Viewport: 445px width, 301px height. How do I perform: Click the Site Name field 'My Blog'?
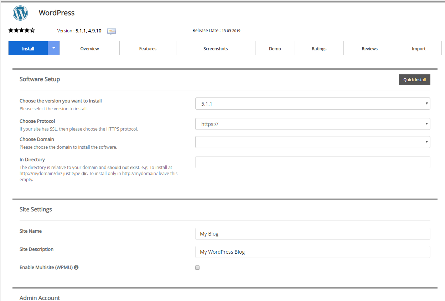pyautogui.click(x=313, y=234)
